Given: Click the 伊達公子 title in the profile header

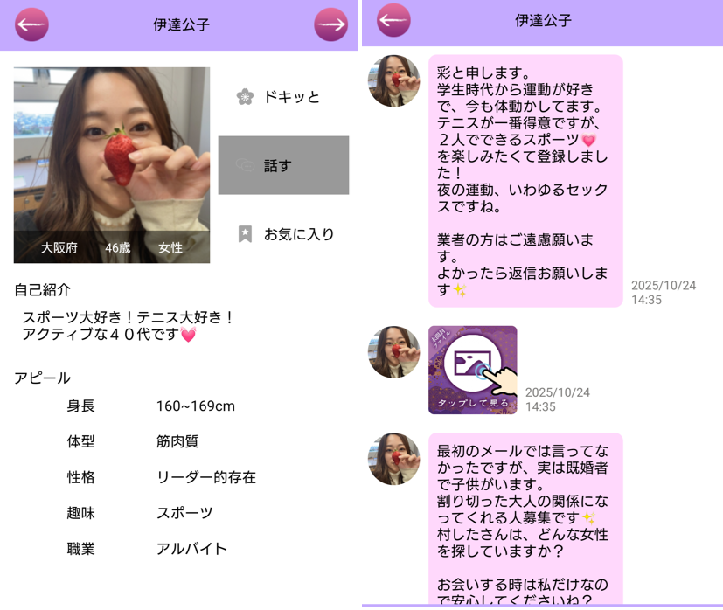Looking at the screenshot, I should (181, 24).
